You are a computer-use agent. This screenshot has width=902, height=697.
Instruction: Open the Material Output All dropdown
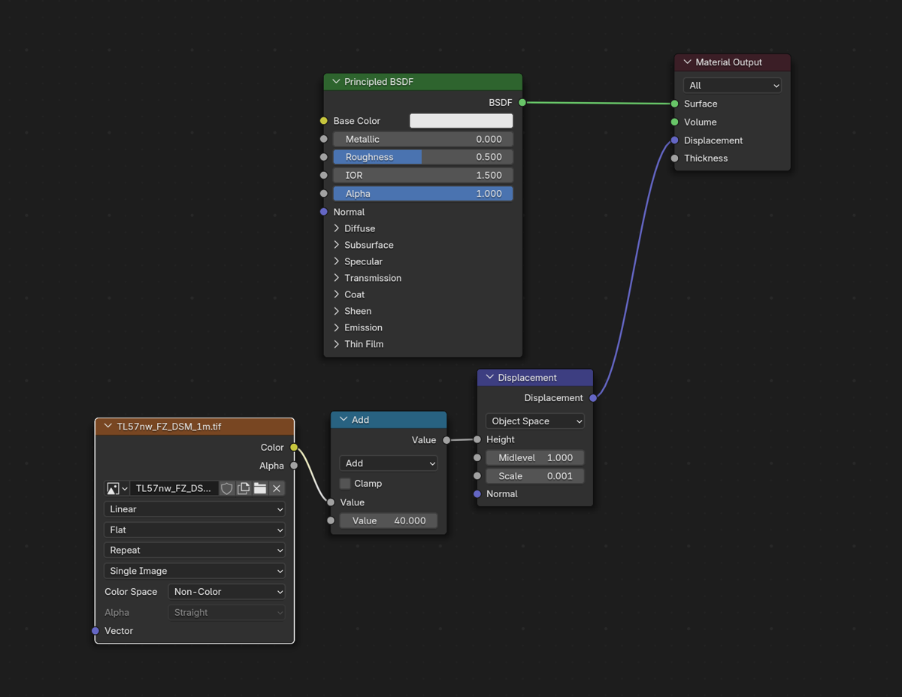(x=731, y=86)
